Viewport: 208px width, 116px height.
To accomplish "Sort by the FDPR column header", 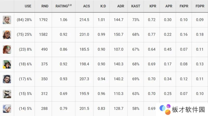I will coord(200,6).
